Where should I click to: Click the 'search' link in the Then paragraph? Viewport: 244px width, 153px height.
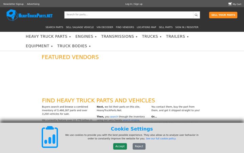click(x=114, y=117)
